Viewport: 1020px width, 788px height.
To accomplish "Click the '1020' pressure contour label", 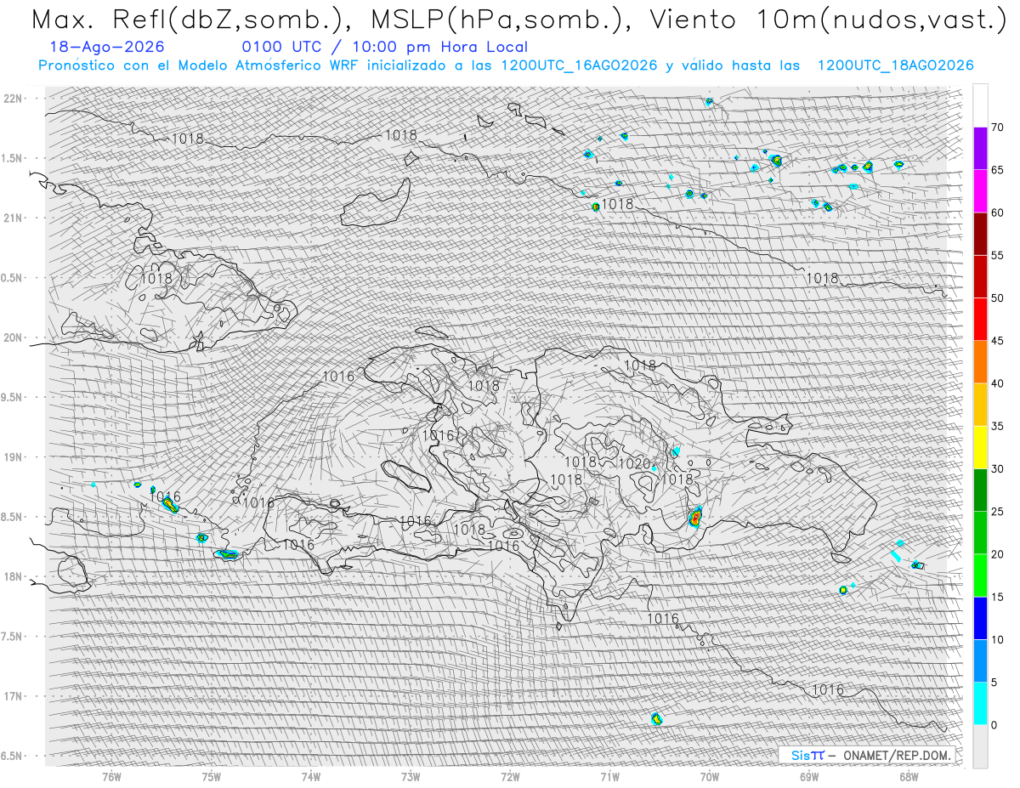I will click(x=633, y=463).
